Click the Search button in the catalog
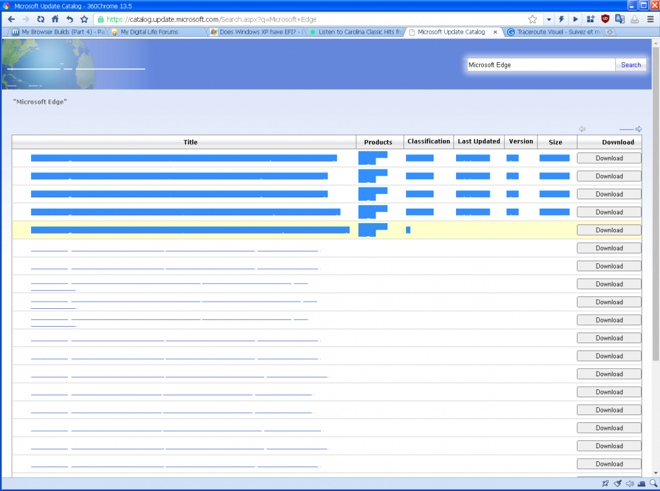 pyautogui.click(x=631, y=65)
